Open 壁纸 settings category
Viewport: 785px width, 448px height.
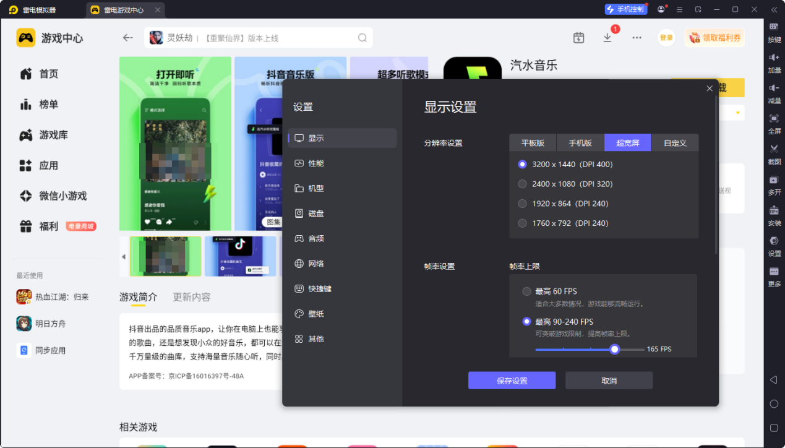(343, 314)
